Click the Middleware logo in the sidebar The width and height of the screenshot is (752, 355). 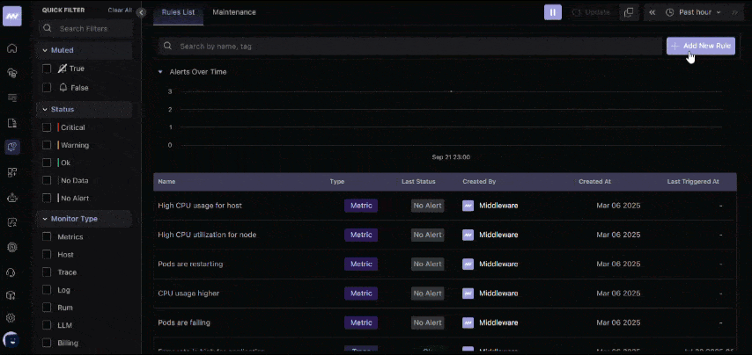pyautogui.click(x=12, y=16)
